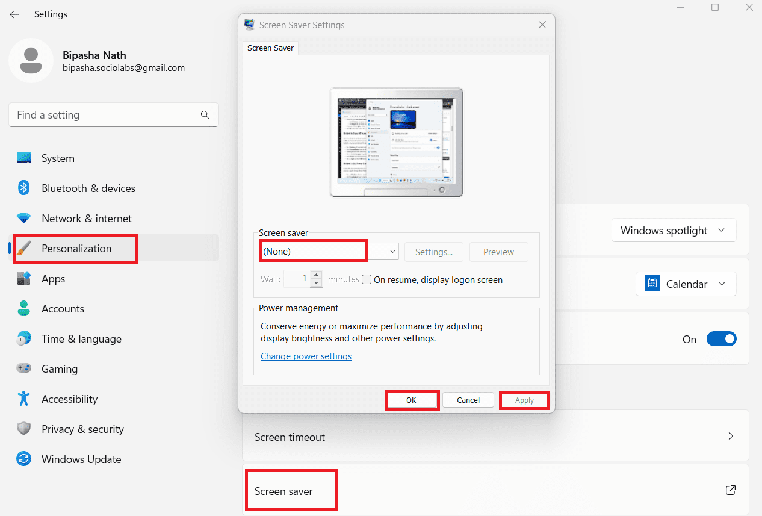The height and width of the screenshot is (516, 762).
Task: Click the screen saver Settings... button
Action: tap(434, 252)
